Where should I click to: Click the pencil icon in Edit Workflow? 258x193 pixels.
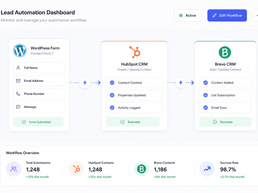point(214,15)
